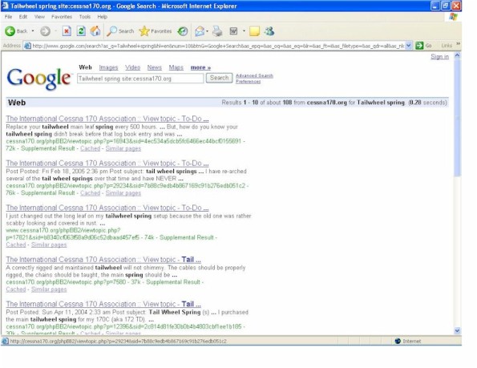Expand the address bar URL dropdown
The image size is (477, 368).
(x=409, y=46)
